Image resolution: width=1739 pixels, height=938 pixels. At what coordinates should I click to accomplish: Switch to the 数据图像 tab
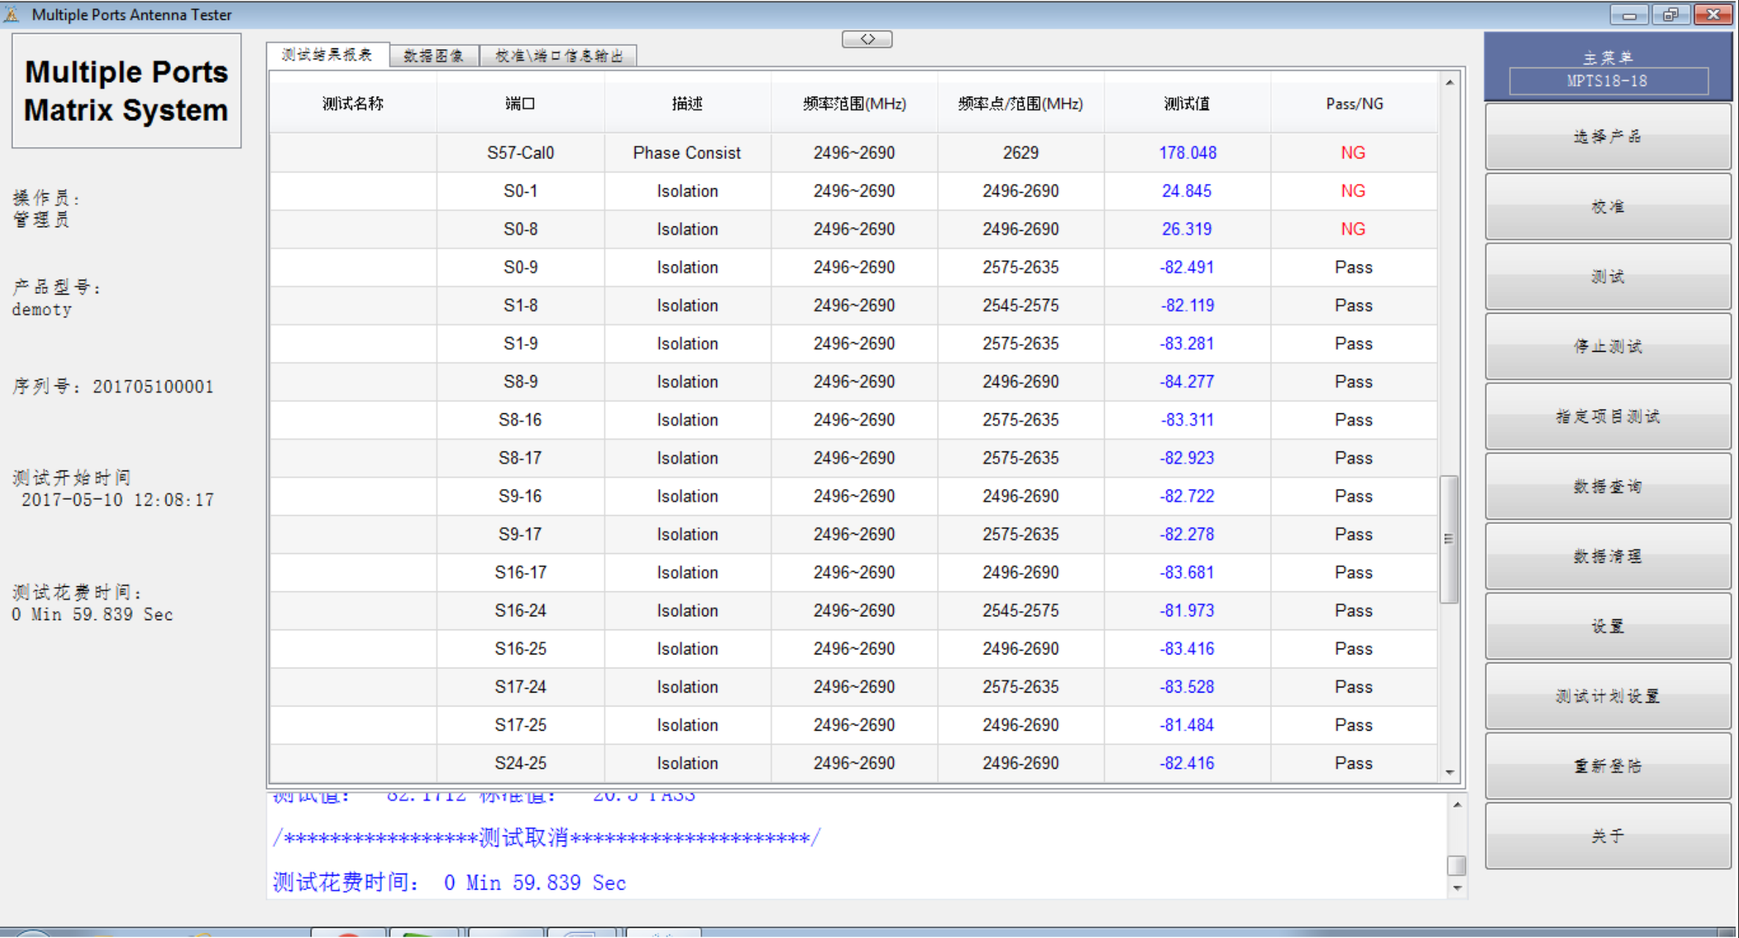coord(433,56)
